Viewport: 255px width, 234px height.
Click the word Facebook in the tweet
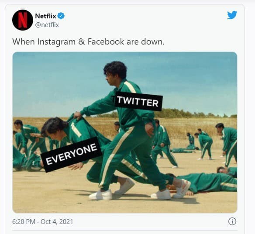click(x=106, y=41)
